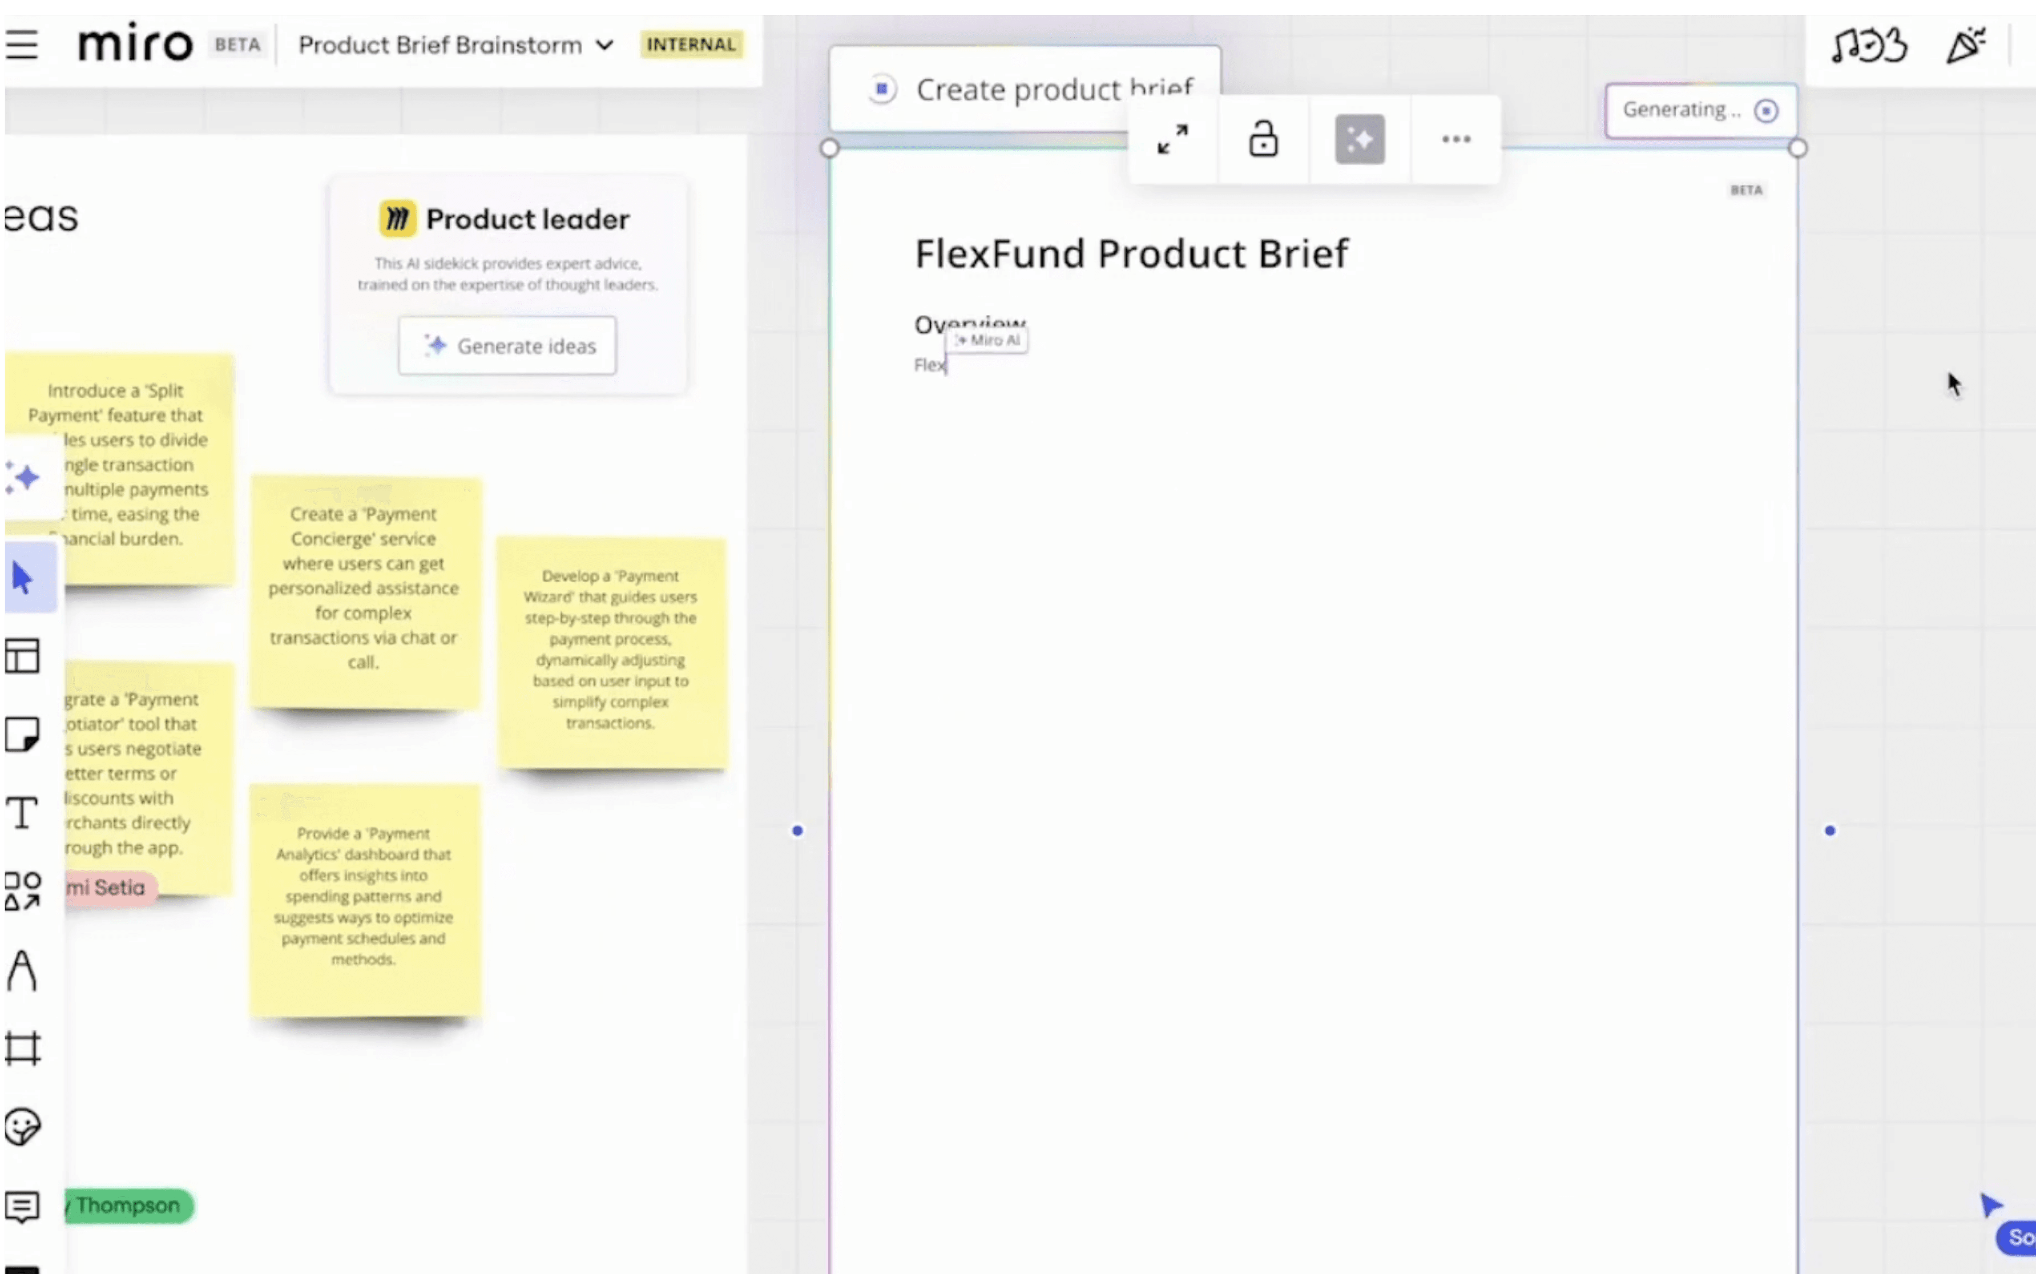This screenshot has width=2036, height=1274.
Task: Select the Payment Concierge sticky note
Action: pos(364,590)
